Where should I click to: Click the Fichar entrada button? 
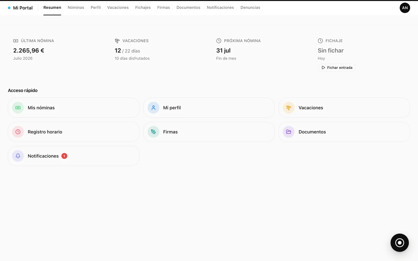pos(337,68)
